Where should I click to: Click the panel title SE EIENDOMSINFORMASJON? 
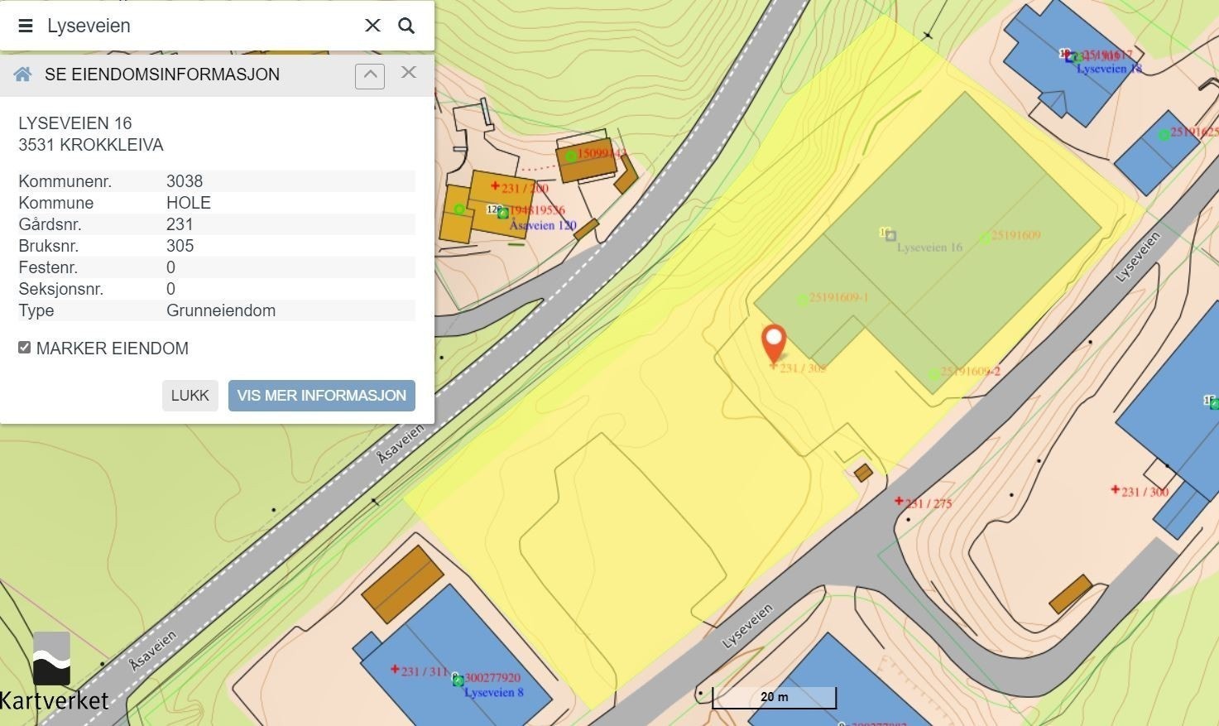(162, 75)
